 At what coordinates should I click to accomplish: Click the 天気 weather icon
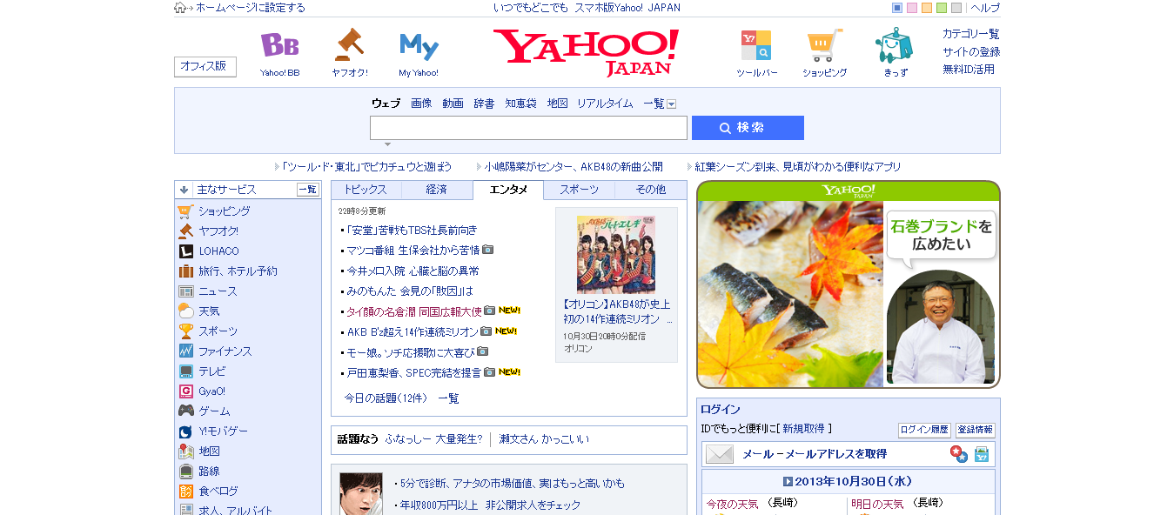(185, 311)
